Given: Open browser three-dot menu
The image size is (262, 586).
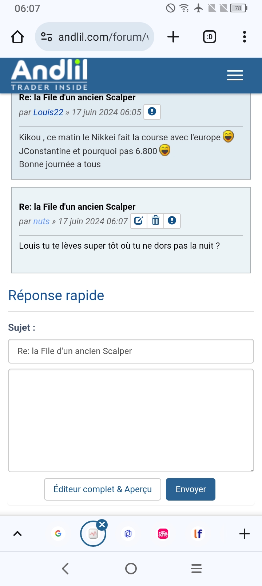Looking at the screenshot, I should [x=244, y=37].
